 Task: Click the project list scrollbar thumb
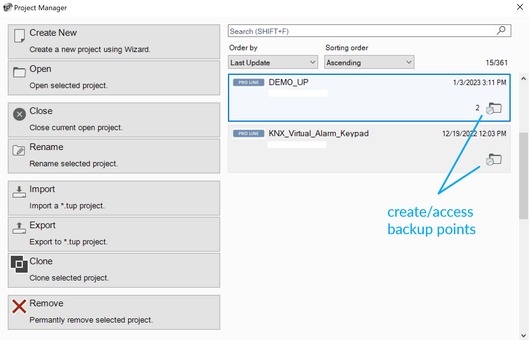524,176
